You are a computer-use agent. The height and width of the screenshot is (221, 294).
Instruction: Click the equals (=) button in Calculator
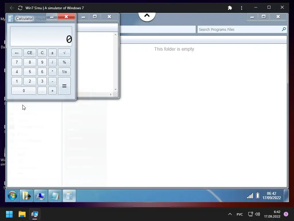click(64, 86)
